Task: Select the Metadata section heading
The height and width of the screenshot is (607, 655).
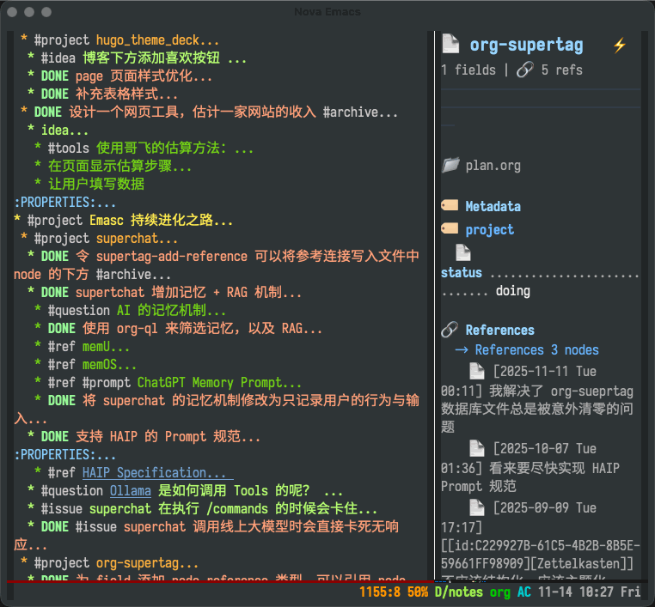Action: [493, 206]
